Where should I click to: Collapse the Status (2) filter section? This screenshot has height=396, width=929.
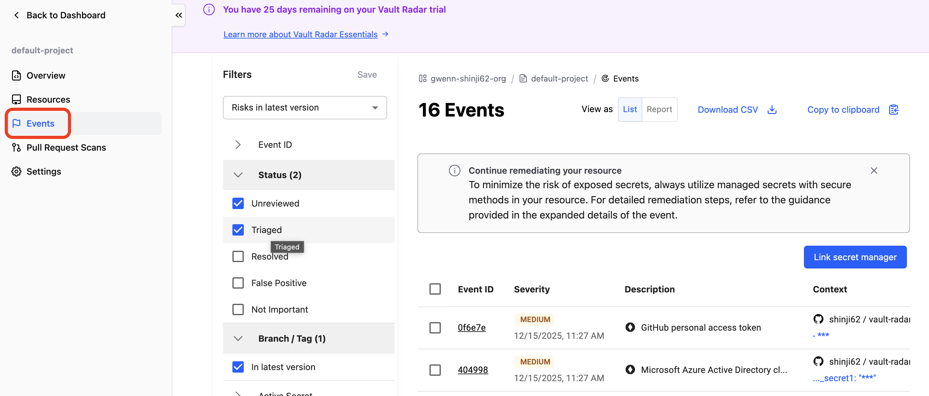click(238, 175)
